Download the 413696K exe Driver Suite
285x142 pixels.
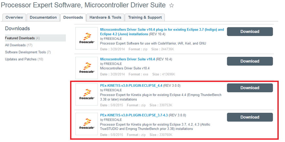pos(250,61)
